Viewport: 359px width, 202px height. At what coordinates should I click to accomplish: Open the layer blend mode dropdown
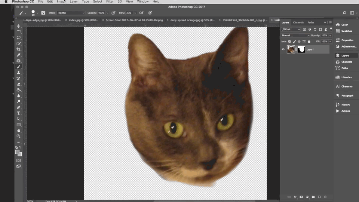tap(295, 36)
